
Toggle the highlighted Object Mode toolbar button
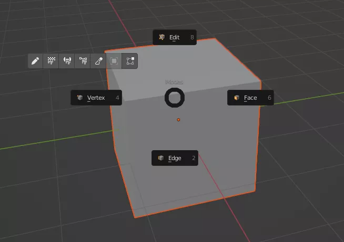tap(130, 61)
